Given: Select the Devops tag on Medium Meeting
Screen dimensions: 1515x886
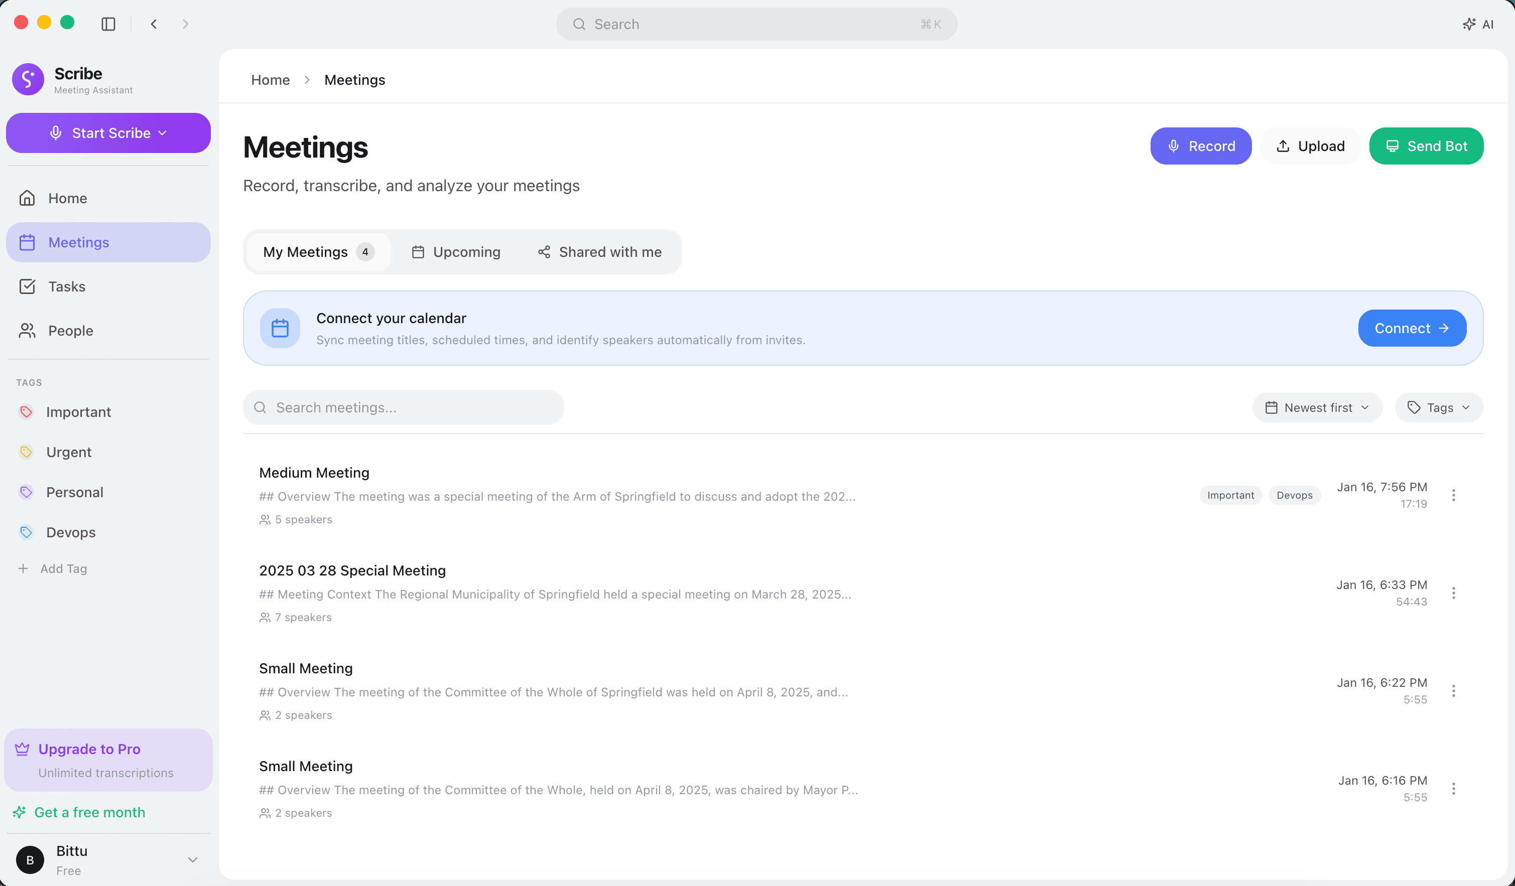Looking at the screenshot, I should (x=1294, y=495).
